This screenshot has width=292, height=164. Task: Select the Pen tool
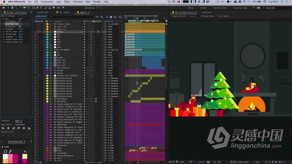37,8
